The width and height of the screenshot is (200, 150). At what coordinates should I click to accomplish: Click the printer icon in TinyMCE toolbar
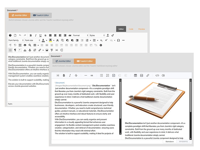(25, 45)
